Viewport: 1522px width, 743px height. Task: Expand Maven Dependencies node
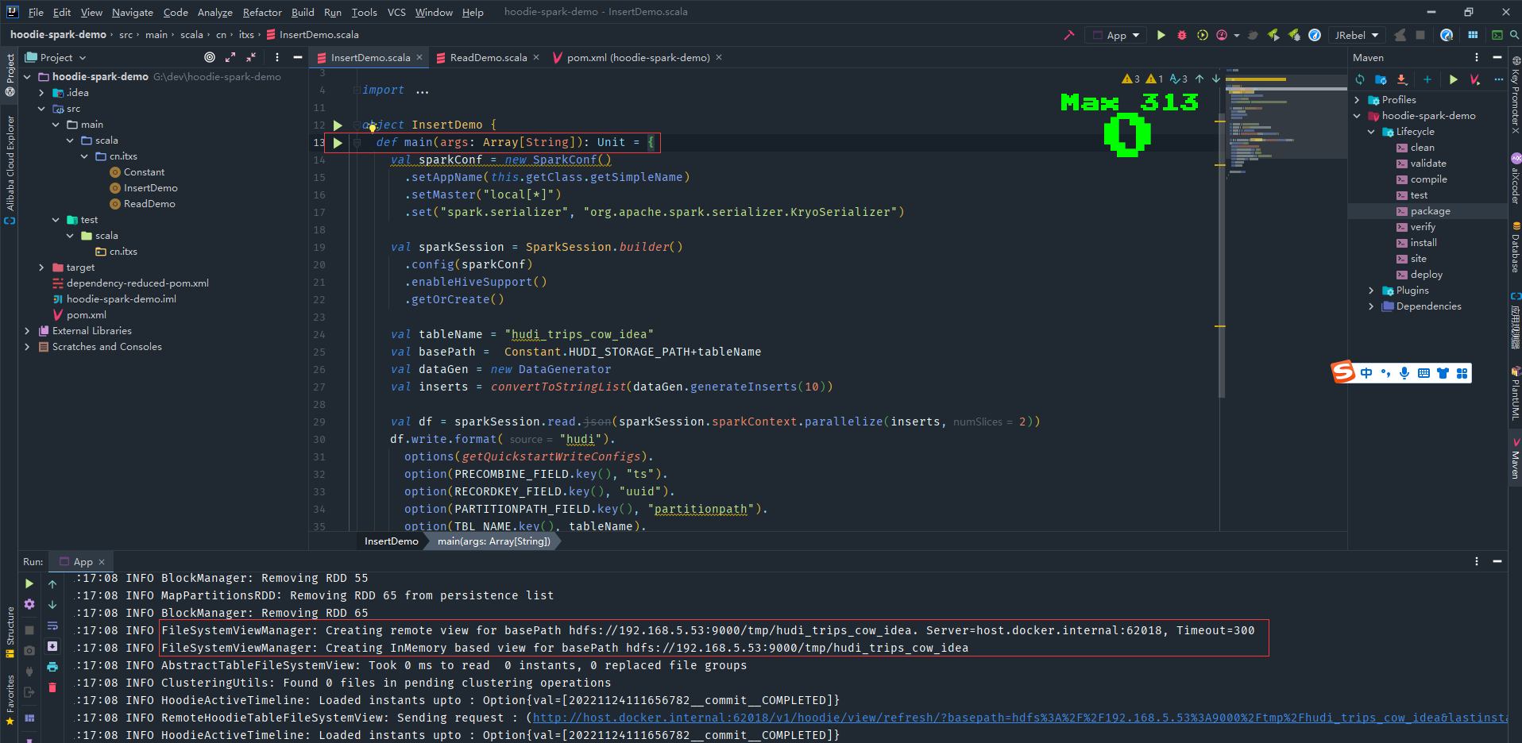click(x=1371, y=306)
